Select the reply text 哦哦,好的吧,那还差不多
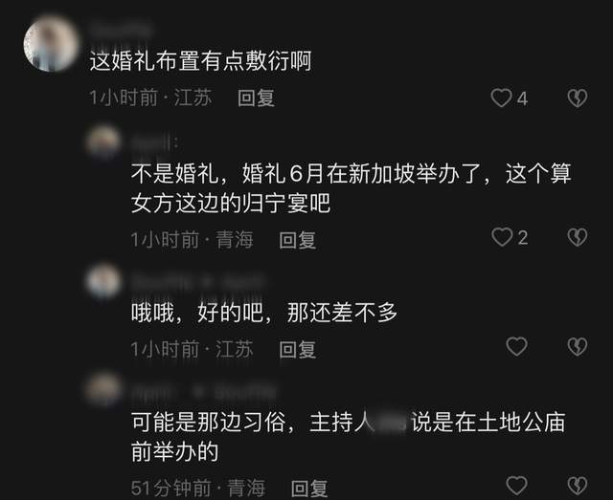The height and width of the screenshot is (500, 613). tap(264, 313)
